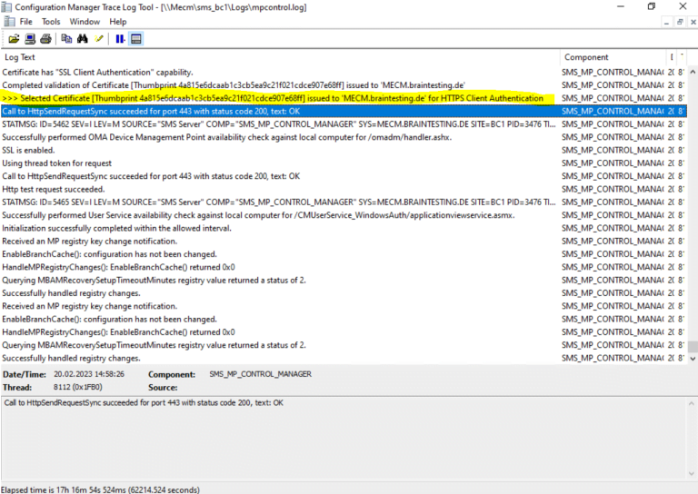Click the detail pane scroll down arrow
The height and width of the screenshot is (494, 698).
pyautogui.click(x=692, y=473)
